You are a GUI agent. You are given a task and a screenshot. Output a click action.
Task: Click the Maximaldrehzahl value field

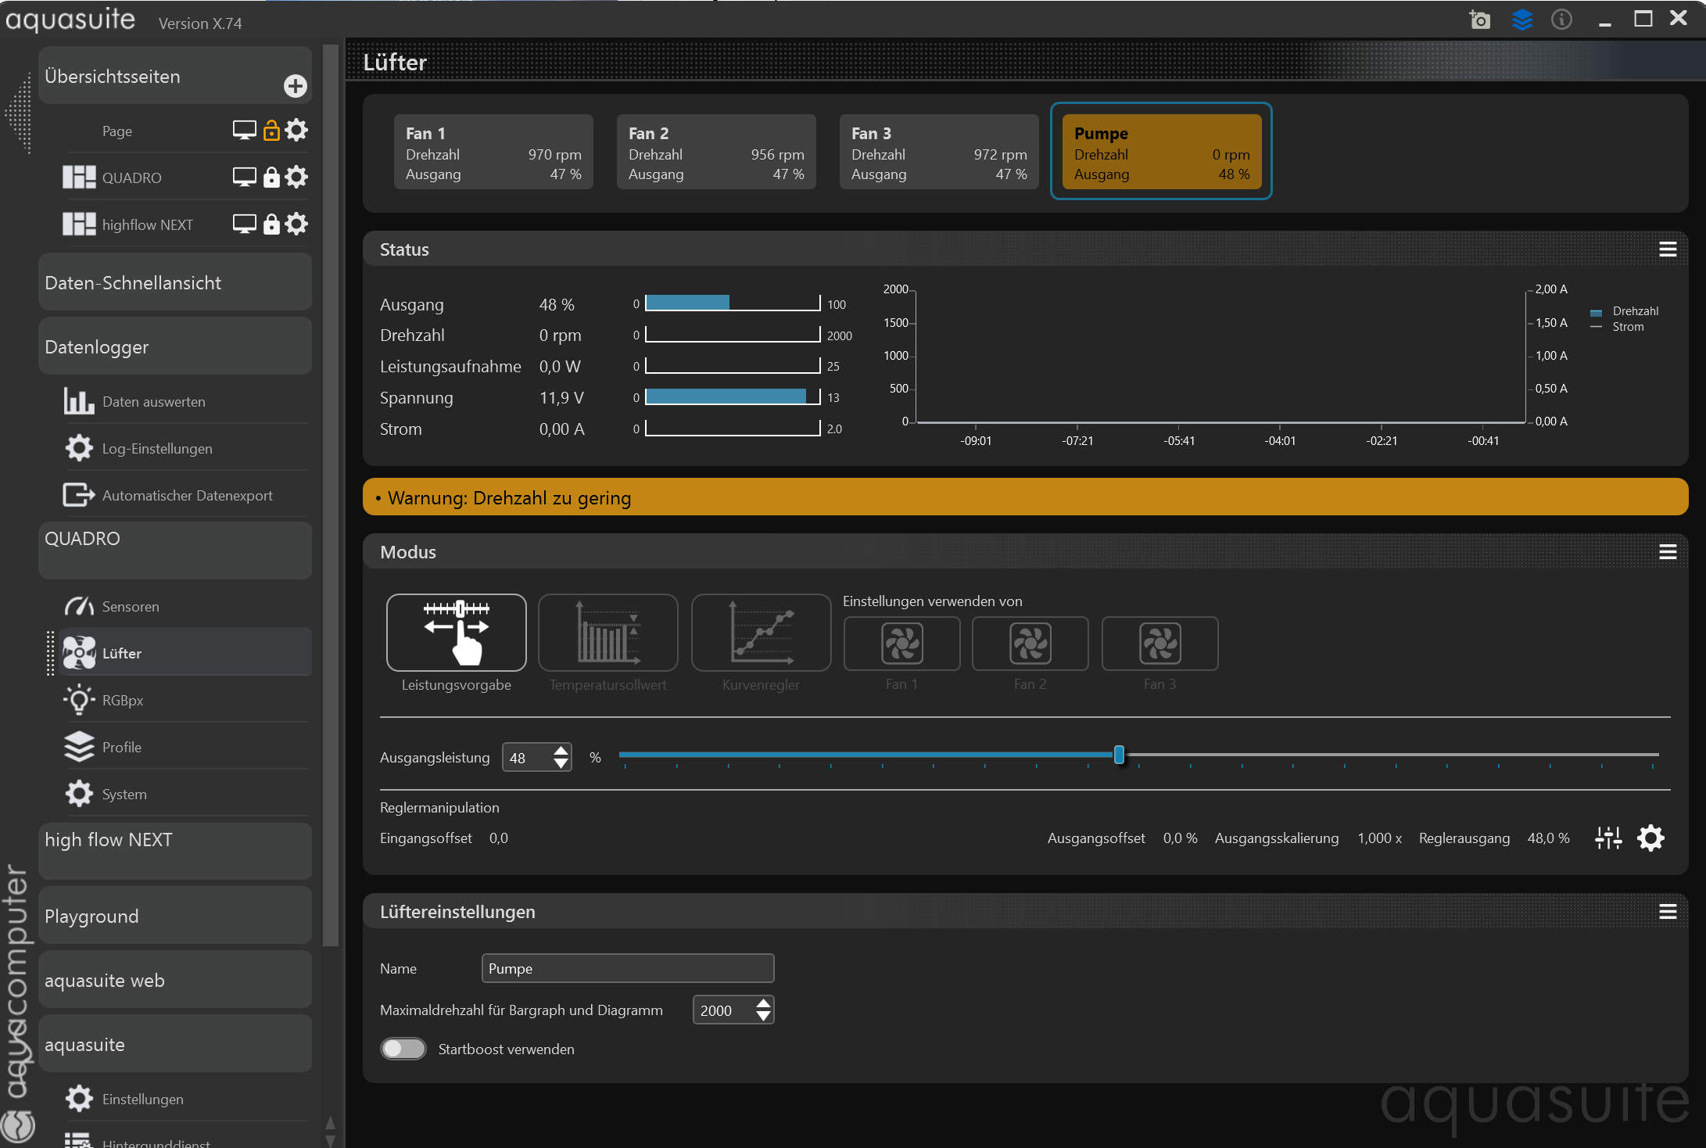[724, 1010]
